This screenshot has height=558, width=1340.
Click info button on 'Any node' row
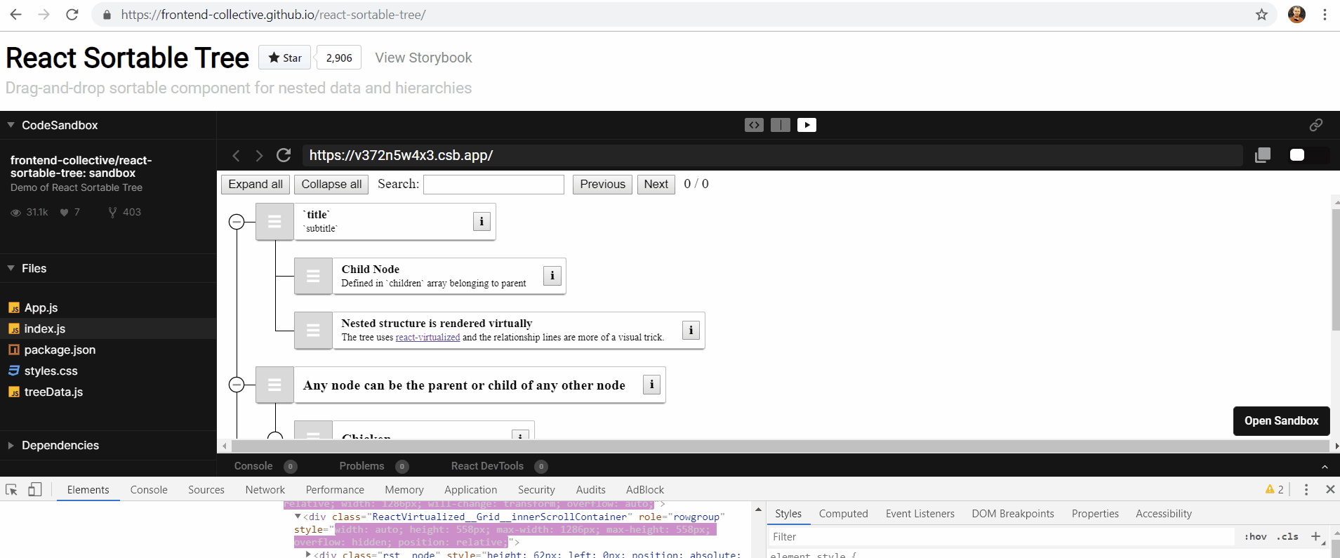point(652,384)
